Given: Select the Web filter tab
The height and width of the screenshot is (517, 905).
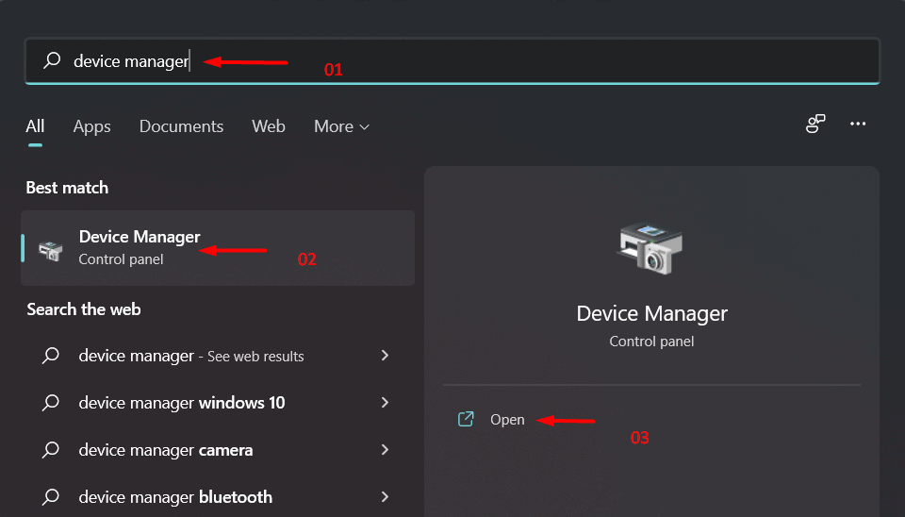Looking at the screenshot, I should click(269, 126).
